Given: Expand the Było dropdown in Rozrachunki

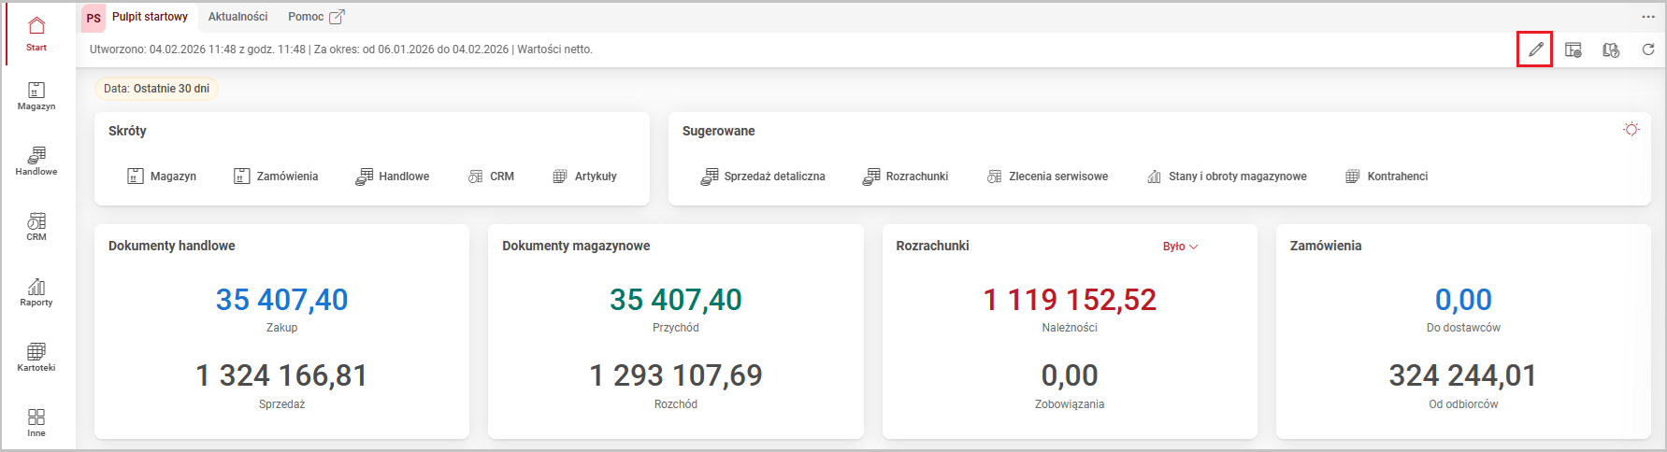Looking at the screenshot, I should pos(1180,247).
